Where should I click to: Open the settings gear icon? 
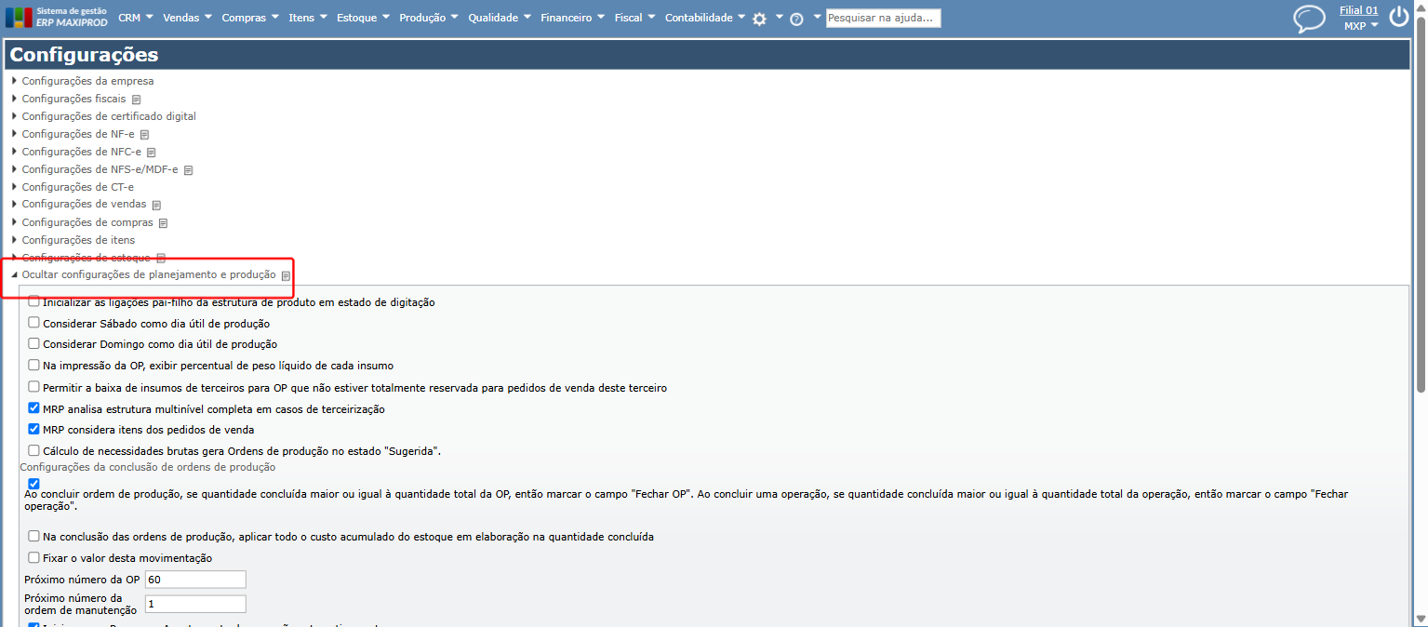coord(759,19)
